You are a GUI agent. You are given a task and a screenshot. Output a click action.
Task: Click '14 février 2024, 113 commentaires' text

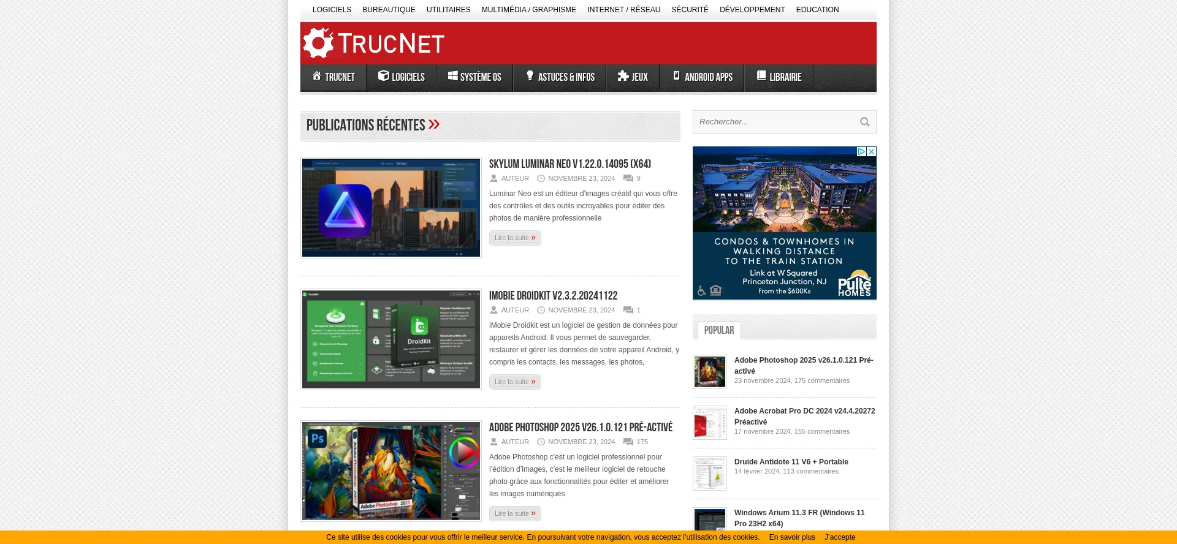pyautogui.click(x=787, y=471)
